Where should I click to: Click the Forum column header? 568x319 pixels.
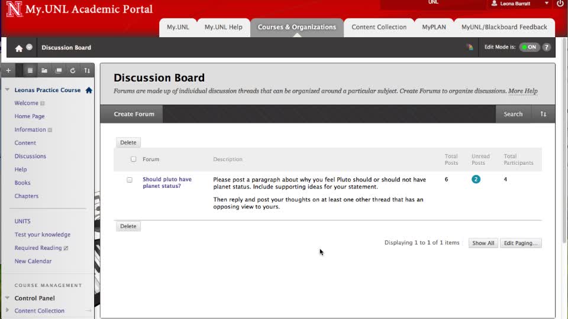tap(151, 159)
